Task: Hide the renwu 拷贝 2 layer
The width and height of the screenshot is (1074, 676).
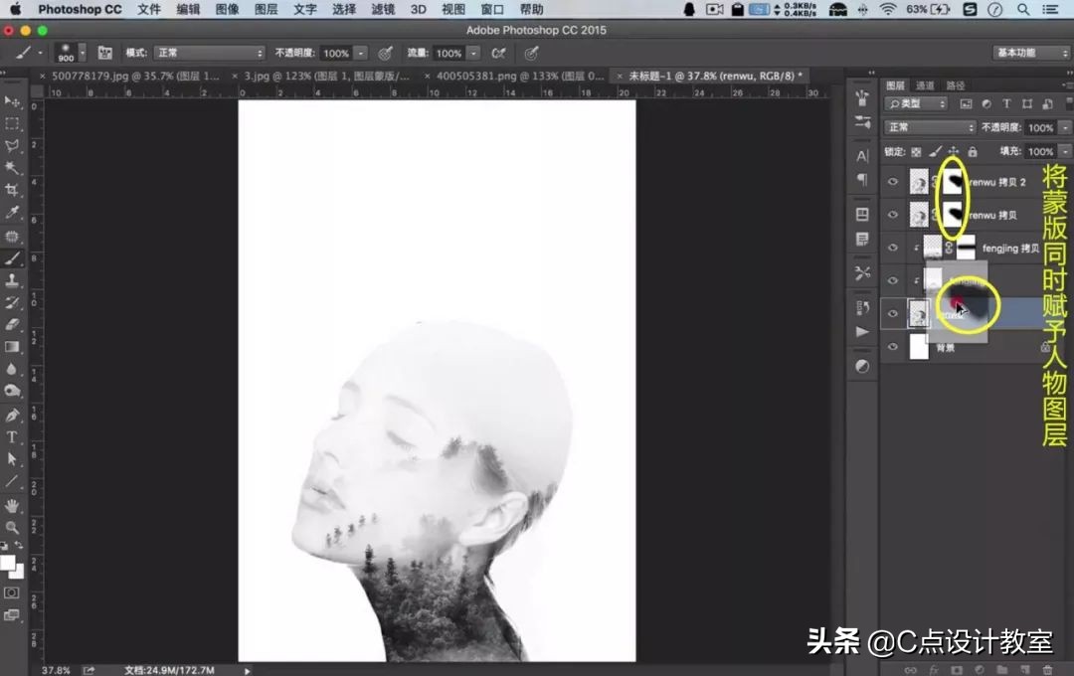Action: coord(892,182)
